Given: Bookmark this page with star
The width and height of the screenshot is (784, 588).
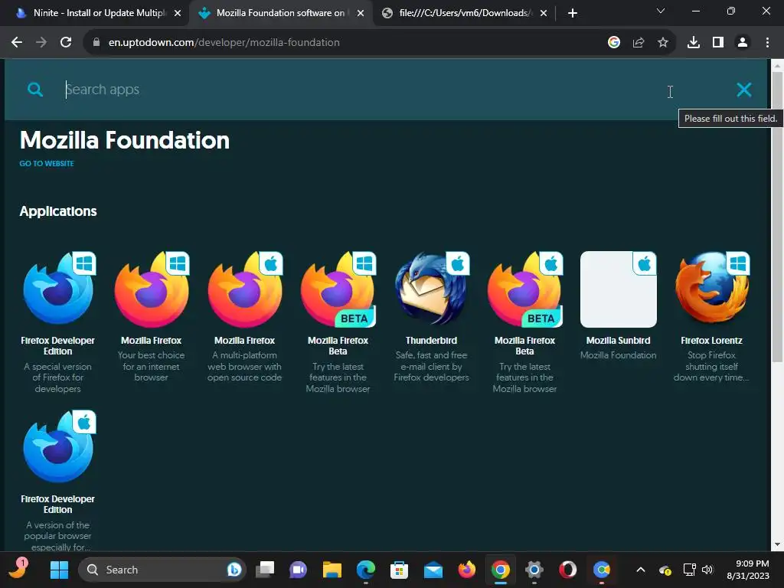Looking at the screenshot, I should [x=663, y=43].
